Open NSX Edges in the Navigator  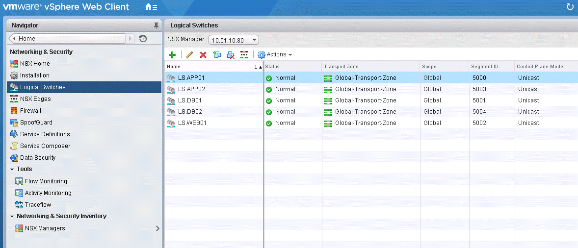pyautogui.click(x=35, y=99)
